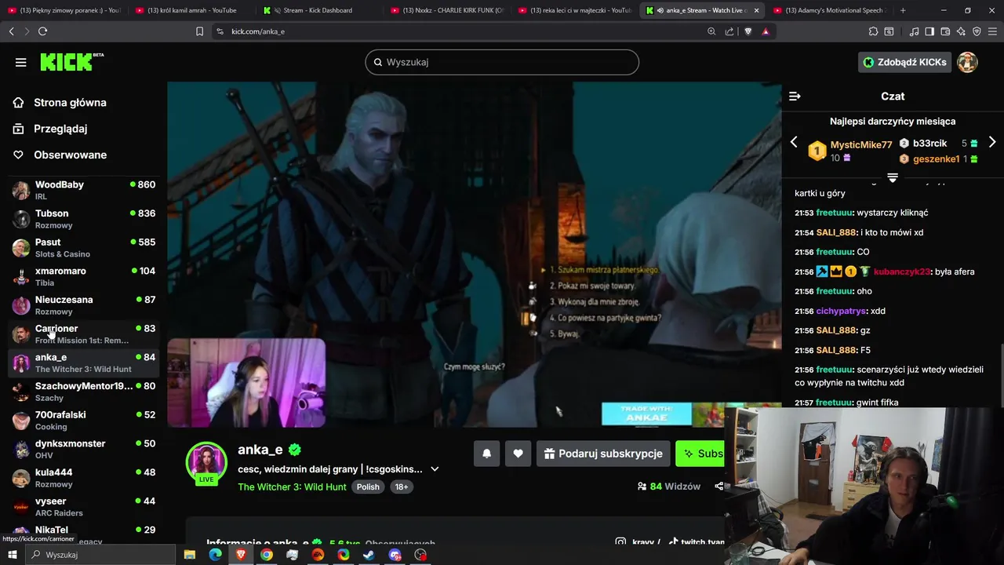This screenshot has height=565, width=1004.
Task: Open the extensions puzzle icon
Action: pyautogui.click(x=873, y=31)
